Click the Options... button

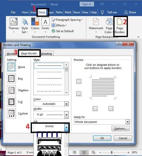coord(121,129)
